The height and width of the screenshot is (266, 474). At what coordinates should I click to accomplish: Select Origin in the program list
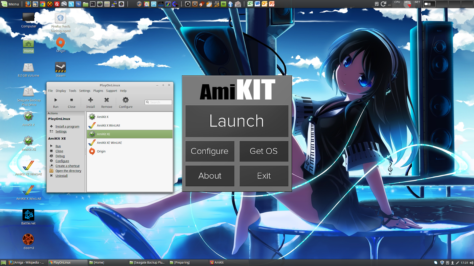pos(130,151)
